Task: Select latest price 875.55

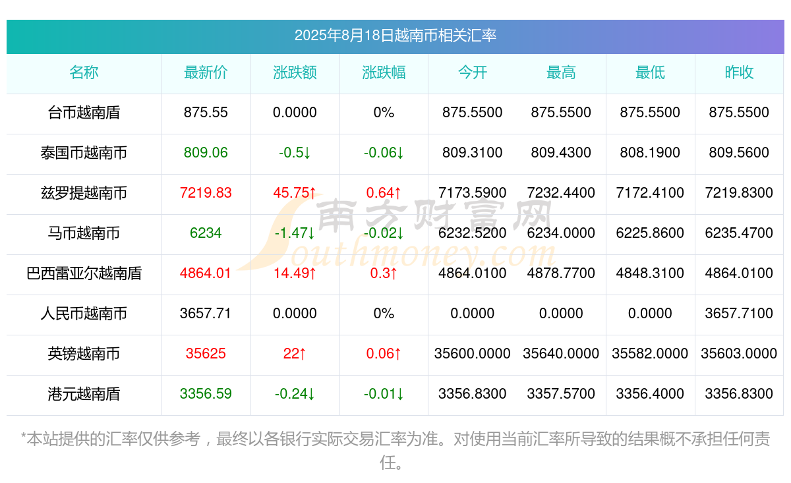Action: (x=206, y=113)
